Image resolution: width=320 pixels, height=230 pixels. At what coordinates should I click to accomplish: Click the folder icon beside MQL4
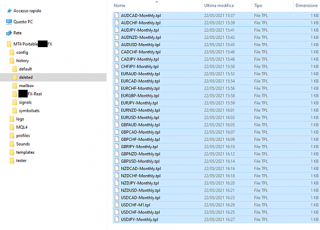pos(12,127)
